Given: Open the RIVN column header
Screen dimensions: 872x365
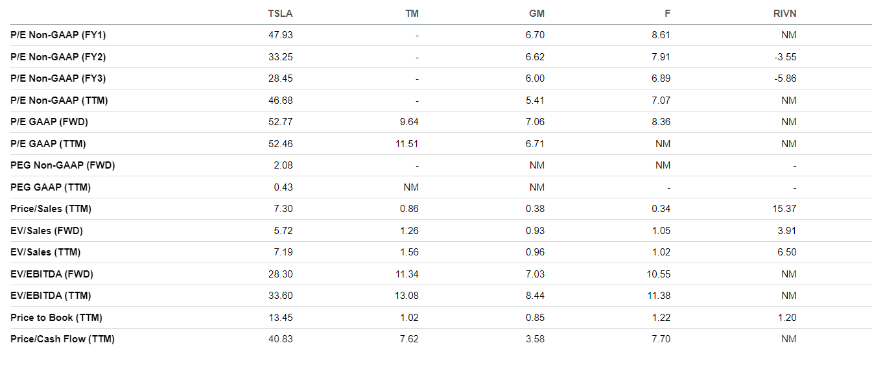Looking at the screenshot, I should point(785,14).
